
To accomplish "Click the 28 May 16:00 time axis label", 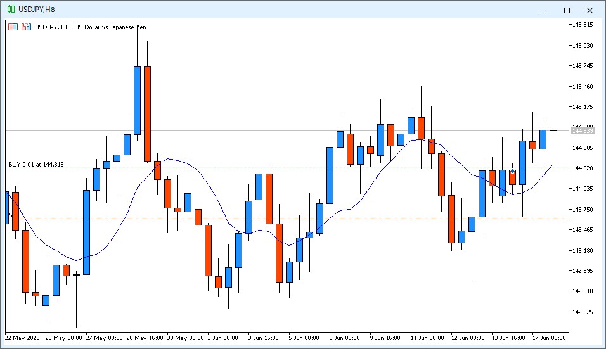I will [x=145, y=338].
